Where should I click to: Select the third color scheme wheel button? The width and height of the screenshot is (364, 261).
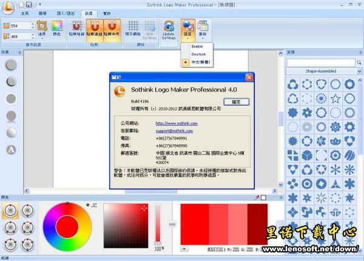(x=10, y=228)
